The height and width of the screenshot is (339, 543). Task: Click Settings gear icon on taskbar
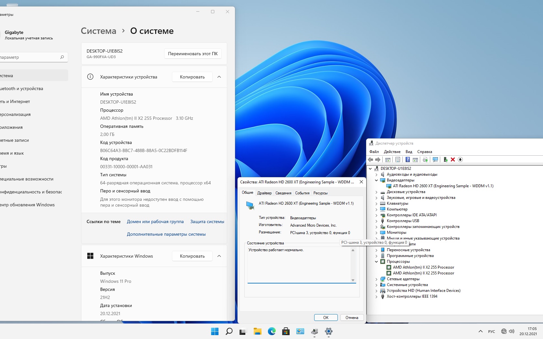(329, 331)
